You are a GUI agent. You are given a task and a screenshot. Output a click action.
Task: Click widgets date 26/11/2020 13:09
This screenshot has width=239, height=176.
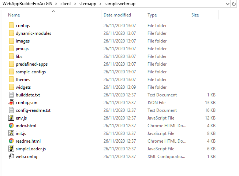click(120, 87)
